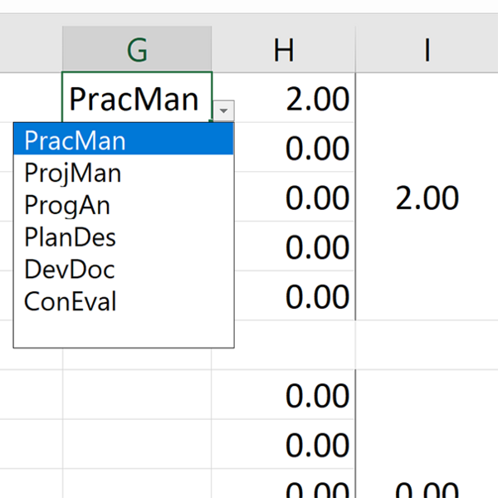Click the empty cell in column G below dropdown
498x498 pixels.
tap(137, 396)
